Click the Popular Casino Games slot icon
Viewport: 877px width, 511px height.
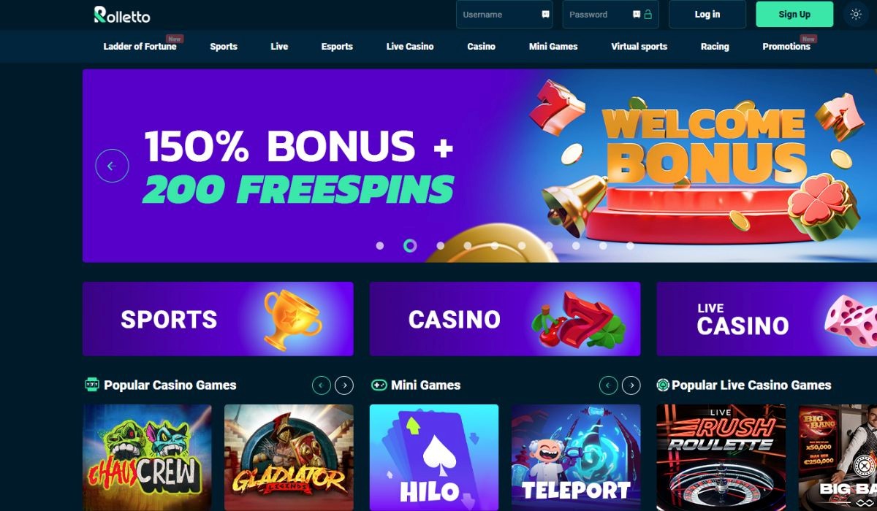pos(91,385)
